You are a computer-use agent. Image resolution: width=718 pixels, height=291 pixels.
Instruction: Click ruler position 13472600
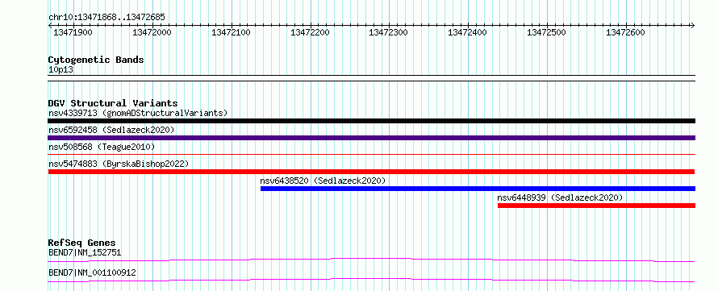click(x=625, y=32)
